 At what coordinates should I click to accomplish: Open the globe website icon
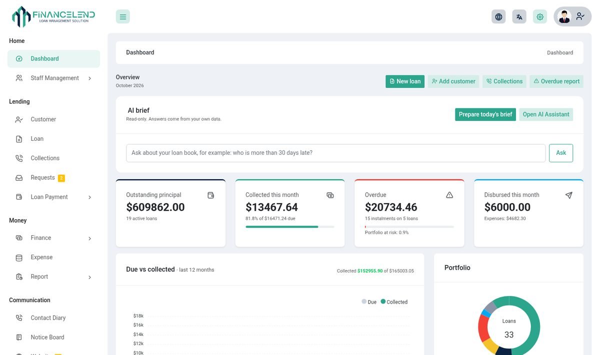(x=498, y=16)
